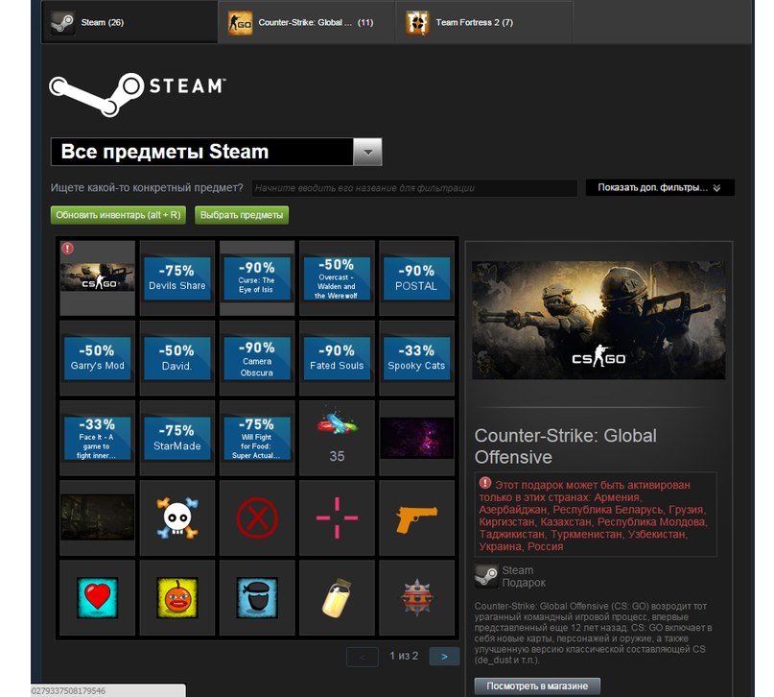Select the yellow jar emoticon item
Viewport: 774px width, 697px height.
(x=337, y=598)
